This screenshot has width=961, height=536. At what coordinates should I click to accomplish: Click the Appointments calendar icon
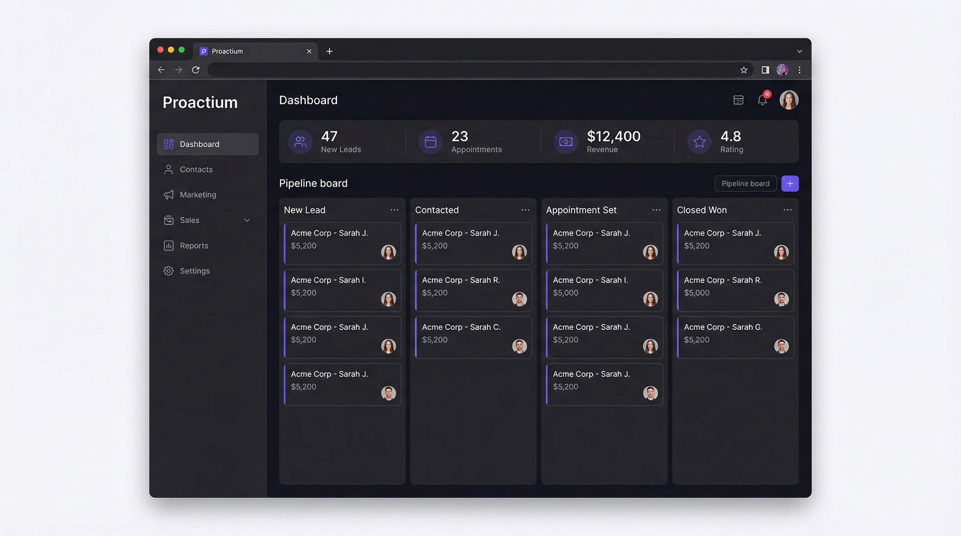430,142
